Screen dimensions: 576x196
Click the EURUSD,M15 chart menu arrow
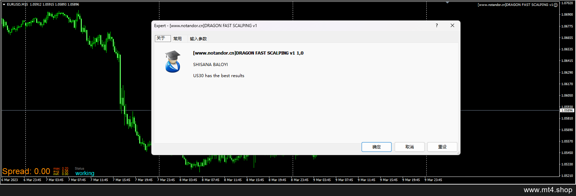pyautogui.click(x=4, y=5)
